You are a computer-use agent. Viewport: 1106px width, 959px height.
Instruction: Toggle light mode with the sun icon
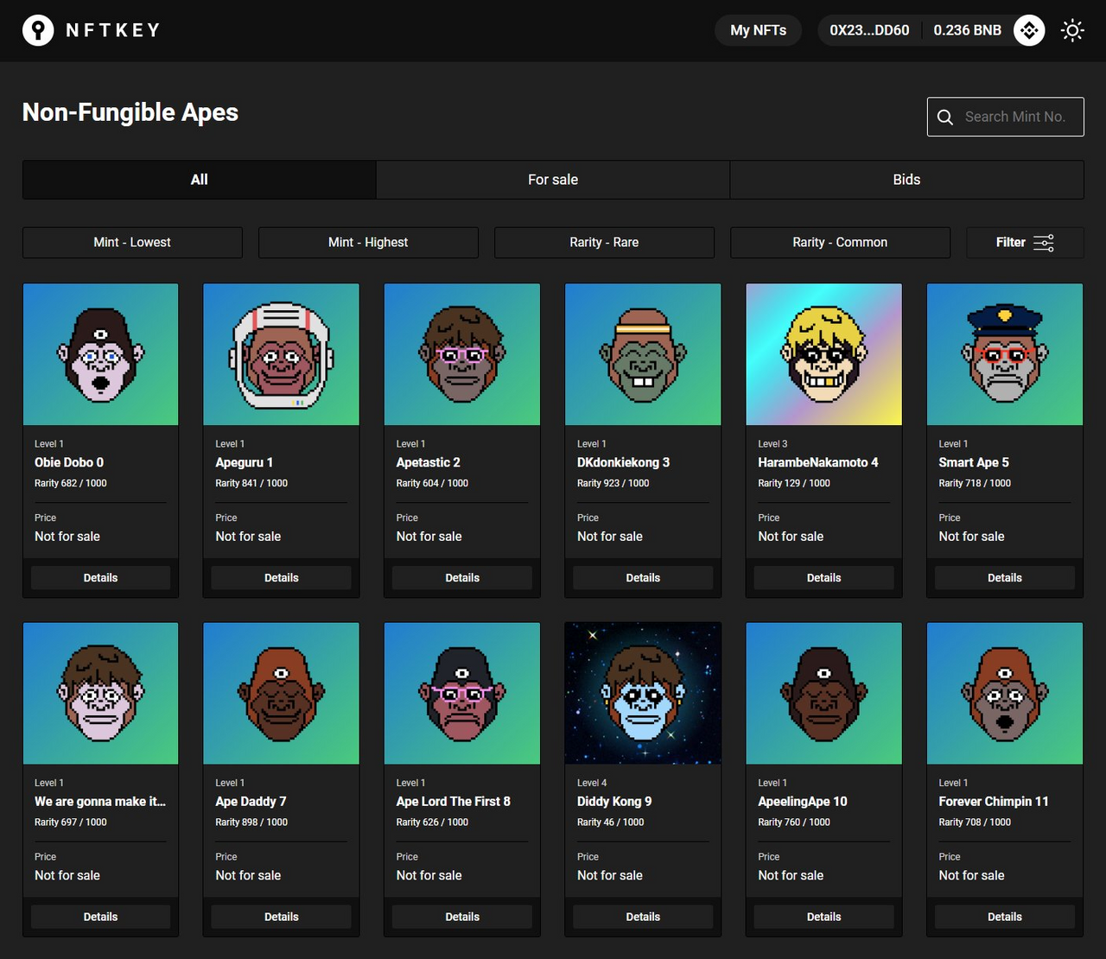pyautogui.click(x=1072, y=30)
